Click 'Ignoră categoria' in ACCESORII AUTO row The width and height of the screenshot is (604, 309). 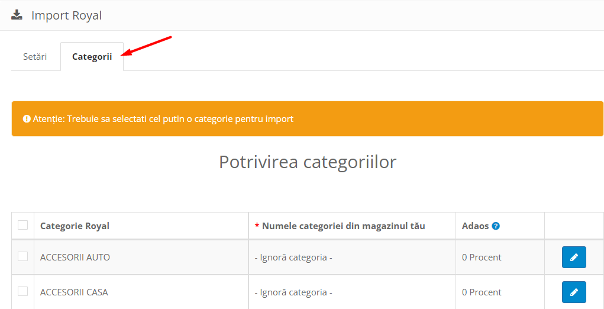pyautogui.click(x=293, y=257)
